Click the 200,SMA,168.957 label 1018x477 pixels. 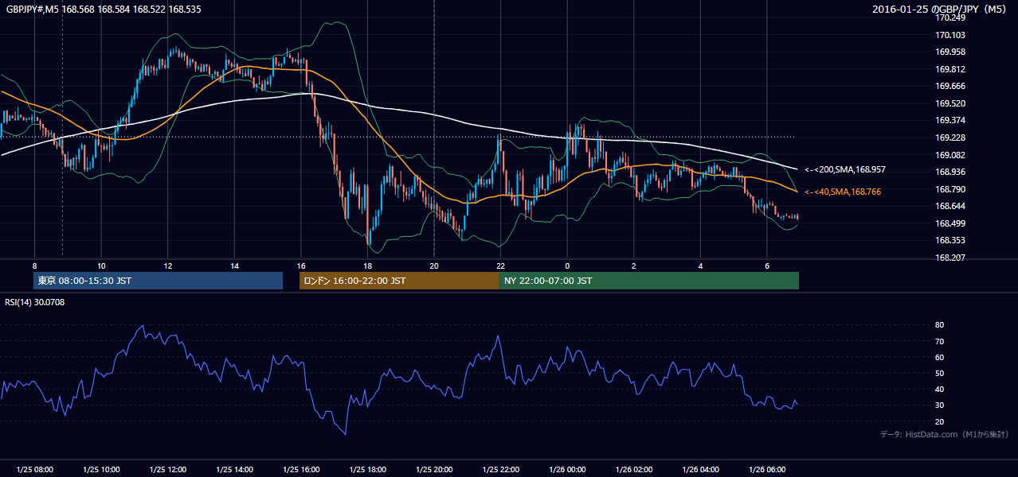click(845, 170)
